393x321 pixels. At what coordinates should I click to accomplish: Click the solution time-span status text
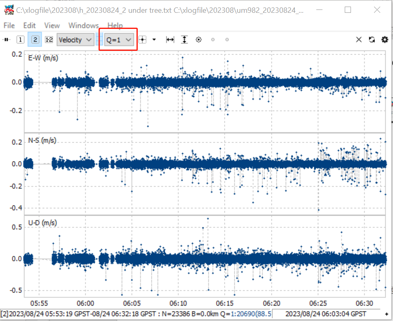135,314
